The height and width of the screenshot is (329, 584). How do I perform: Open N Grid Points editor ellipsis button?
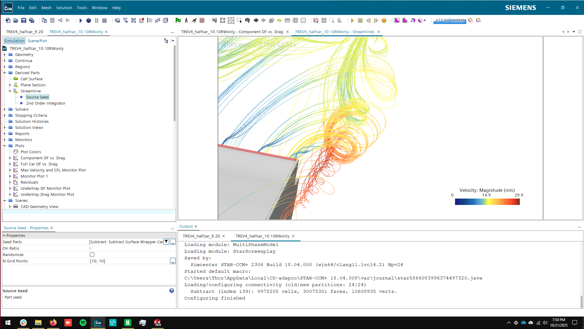tap(173, 261)
